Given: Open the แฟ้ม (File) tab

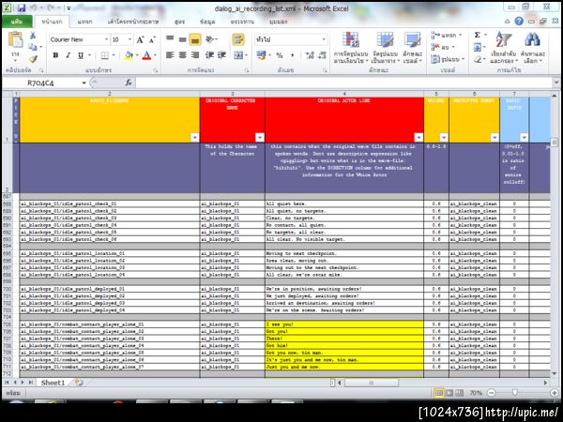Looking at the screenshot, I should (17, 22).
